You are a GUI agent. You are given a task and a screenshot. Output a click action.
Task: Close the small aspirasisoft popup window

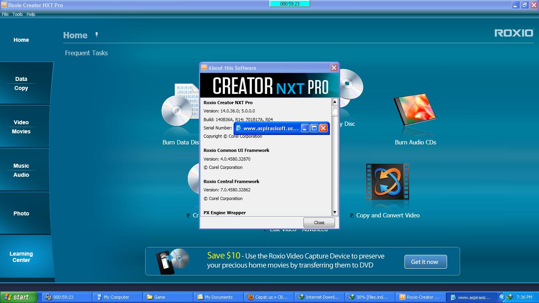pos(323,128)
